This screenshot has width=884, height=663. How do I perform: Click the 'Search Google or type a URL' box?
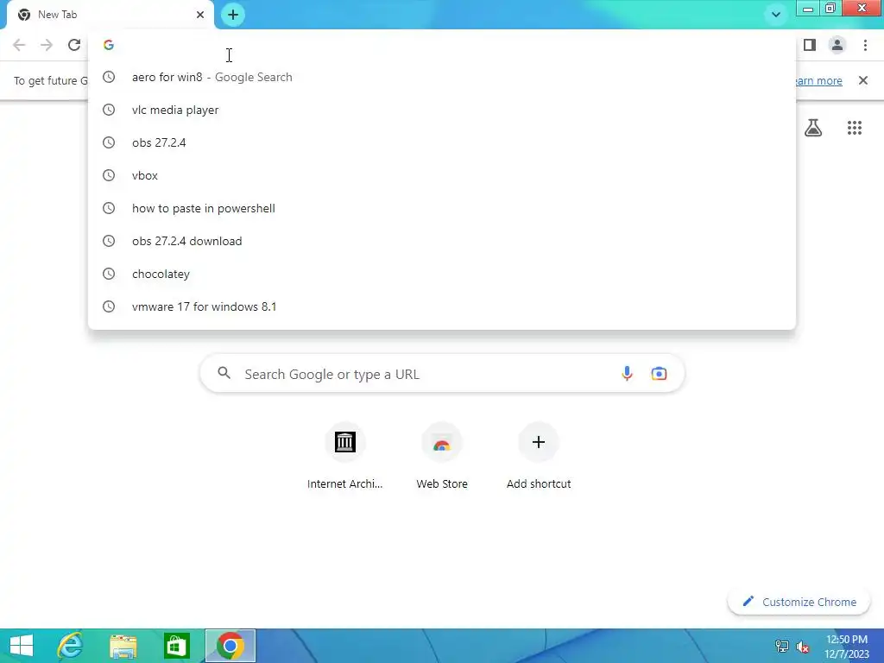coord(443,373)
